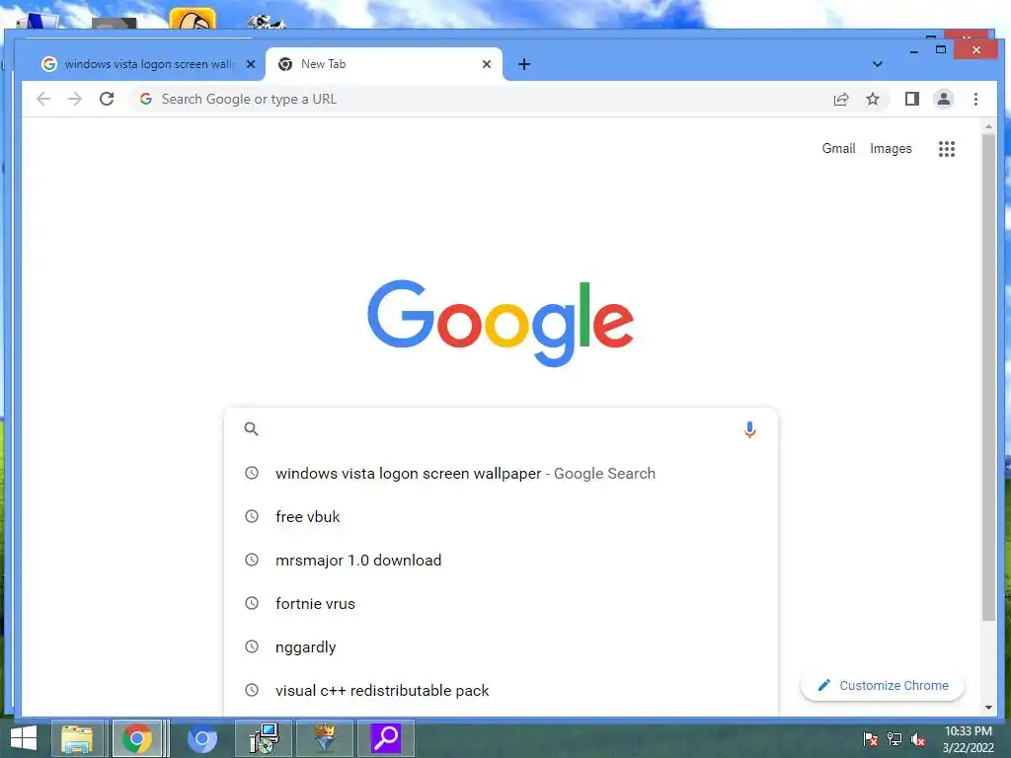Open the blue Chromium taskbar icon
1011x758 pixels.
[201, 738]
